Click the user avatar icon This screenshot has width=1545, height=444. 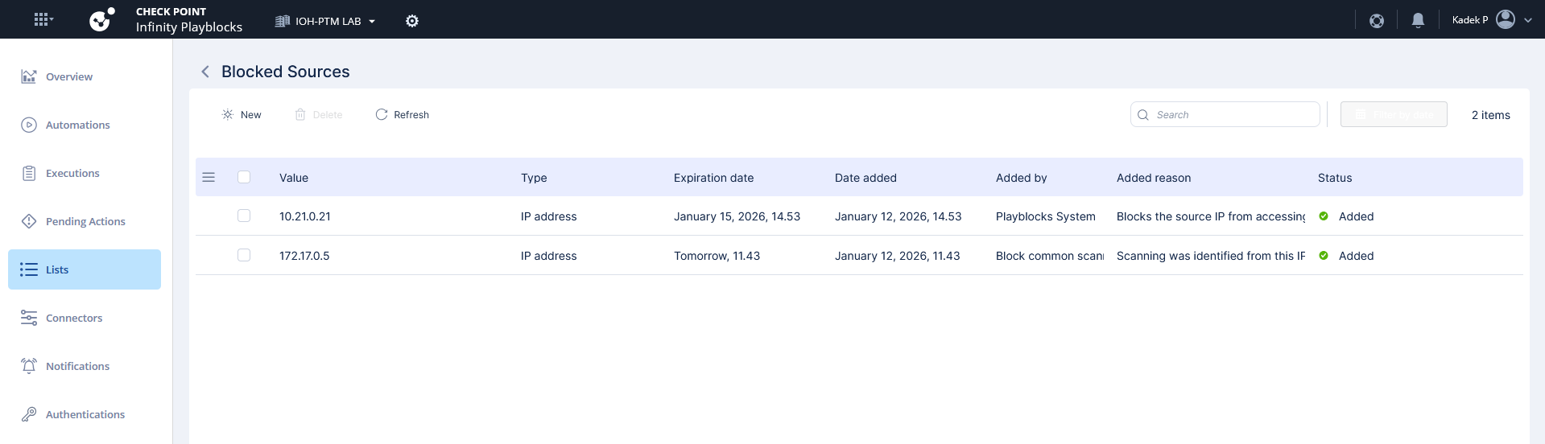pos(1505,20)
